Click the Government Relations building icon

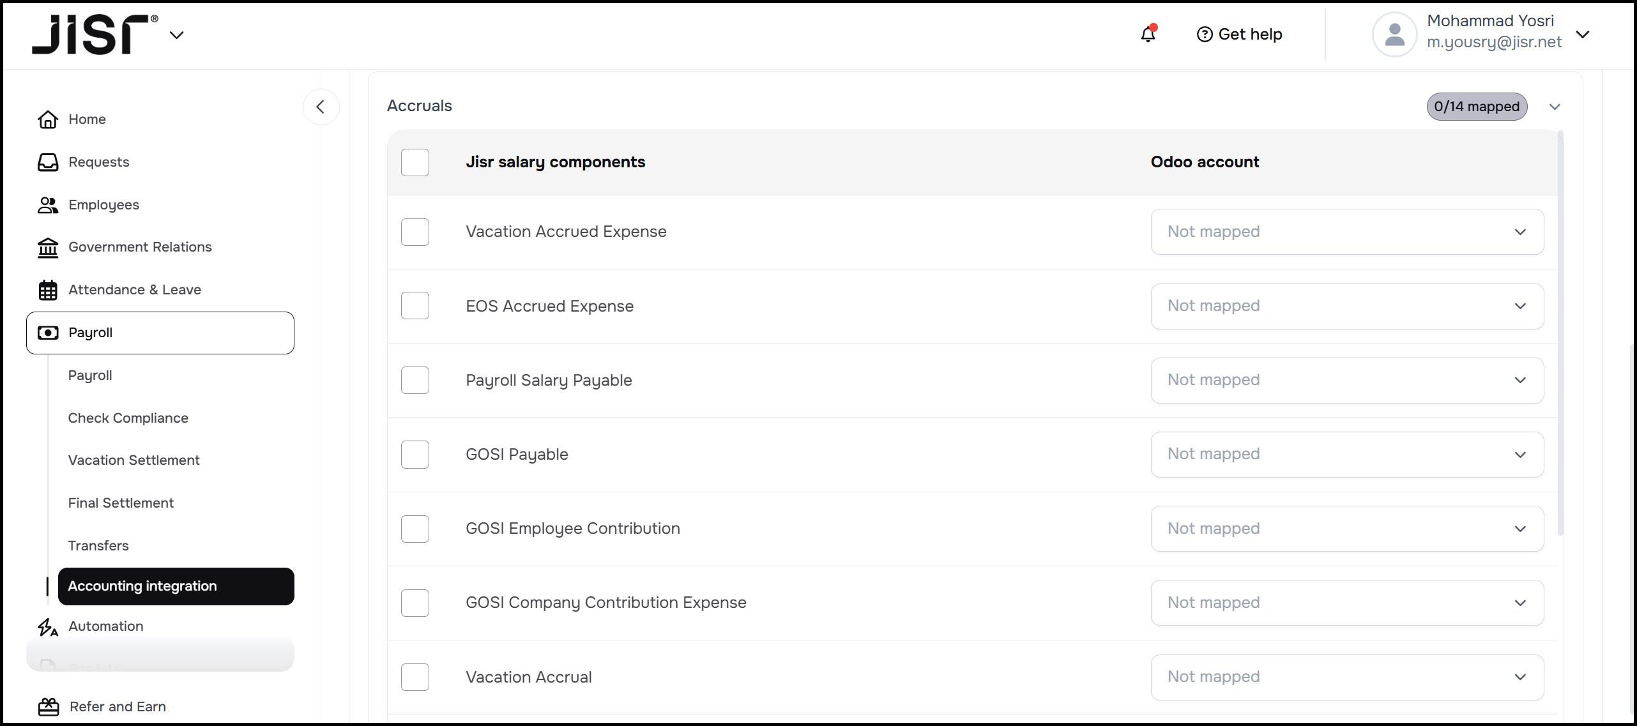48,247
